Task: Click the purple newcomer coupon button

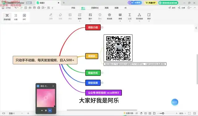Action: coord(135,3)
